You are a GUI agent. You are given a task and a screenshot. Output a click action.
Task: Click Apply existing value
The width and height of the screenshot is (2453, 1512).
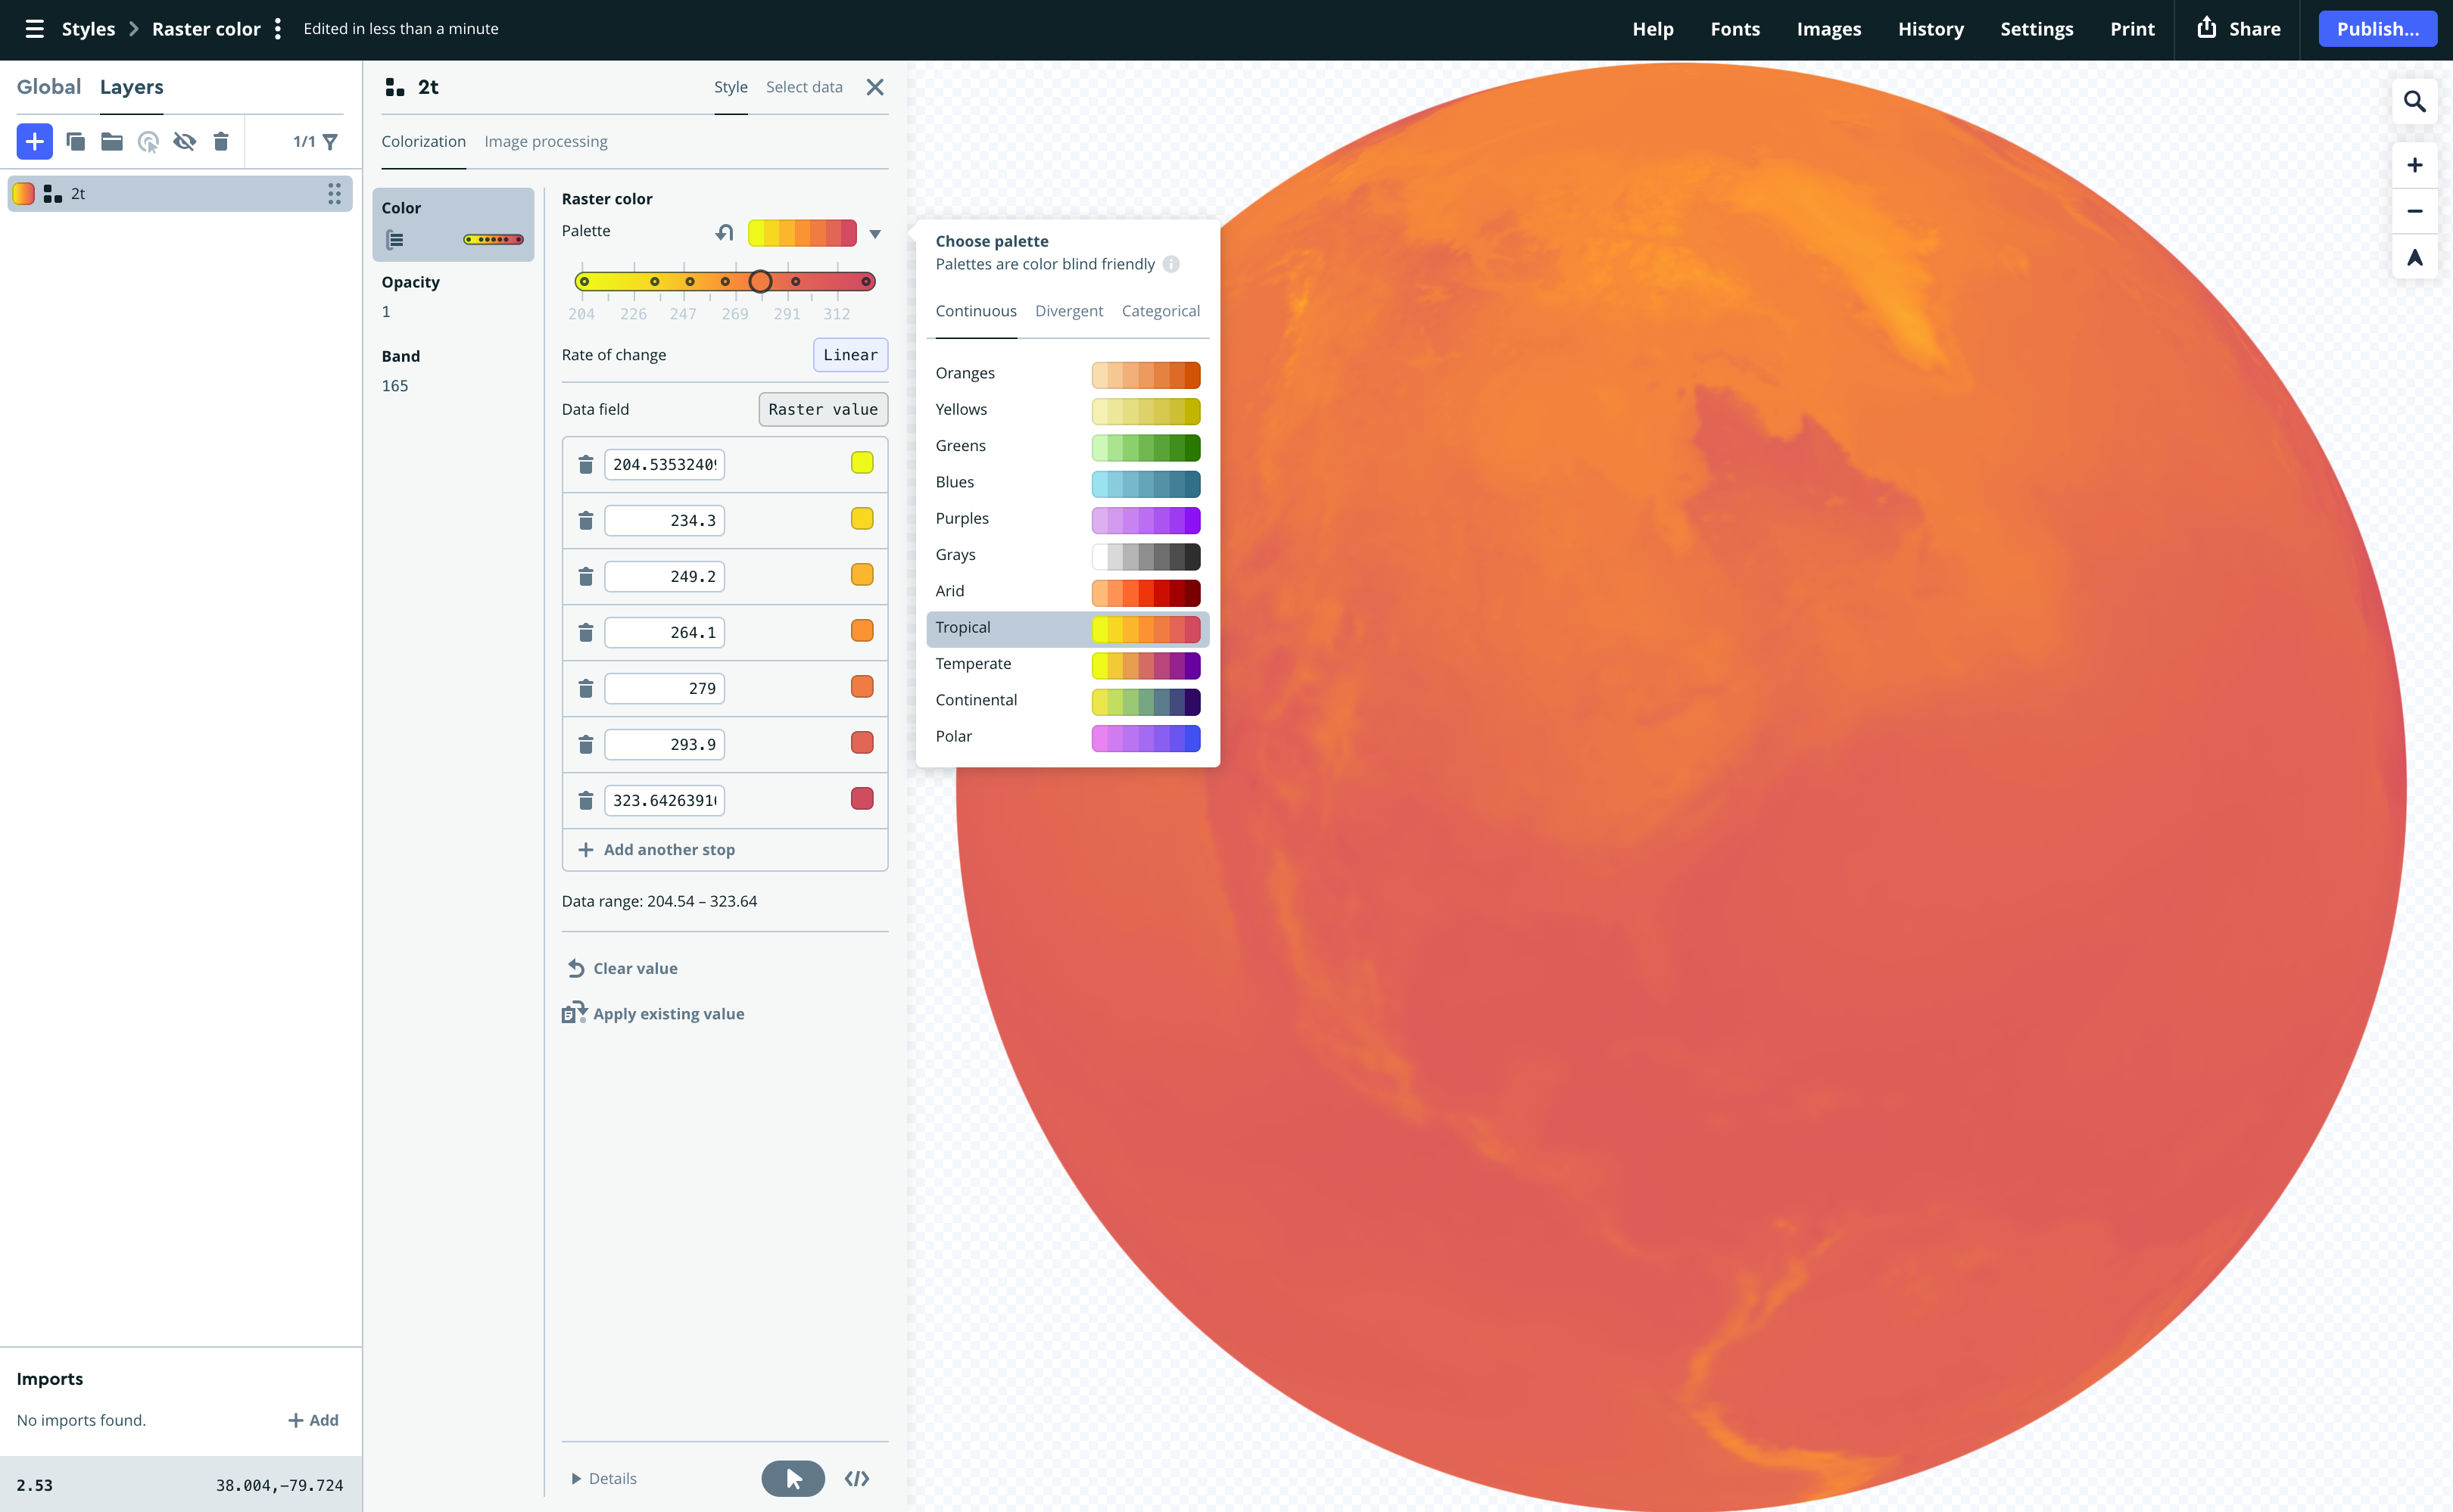point(653,1014)
